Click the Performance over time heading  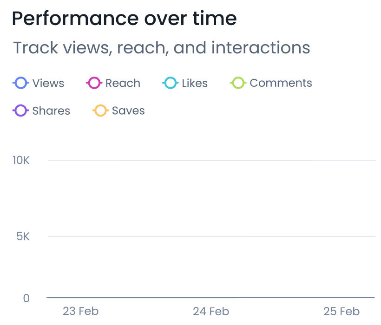pos(124,19)
